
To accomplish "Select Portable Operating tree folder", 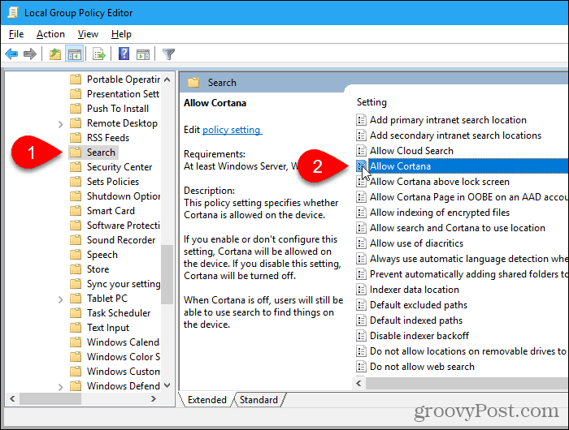I will tap(124, 80).
